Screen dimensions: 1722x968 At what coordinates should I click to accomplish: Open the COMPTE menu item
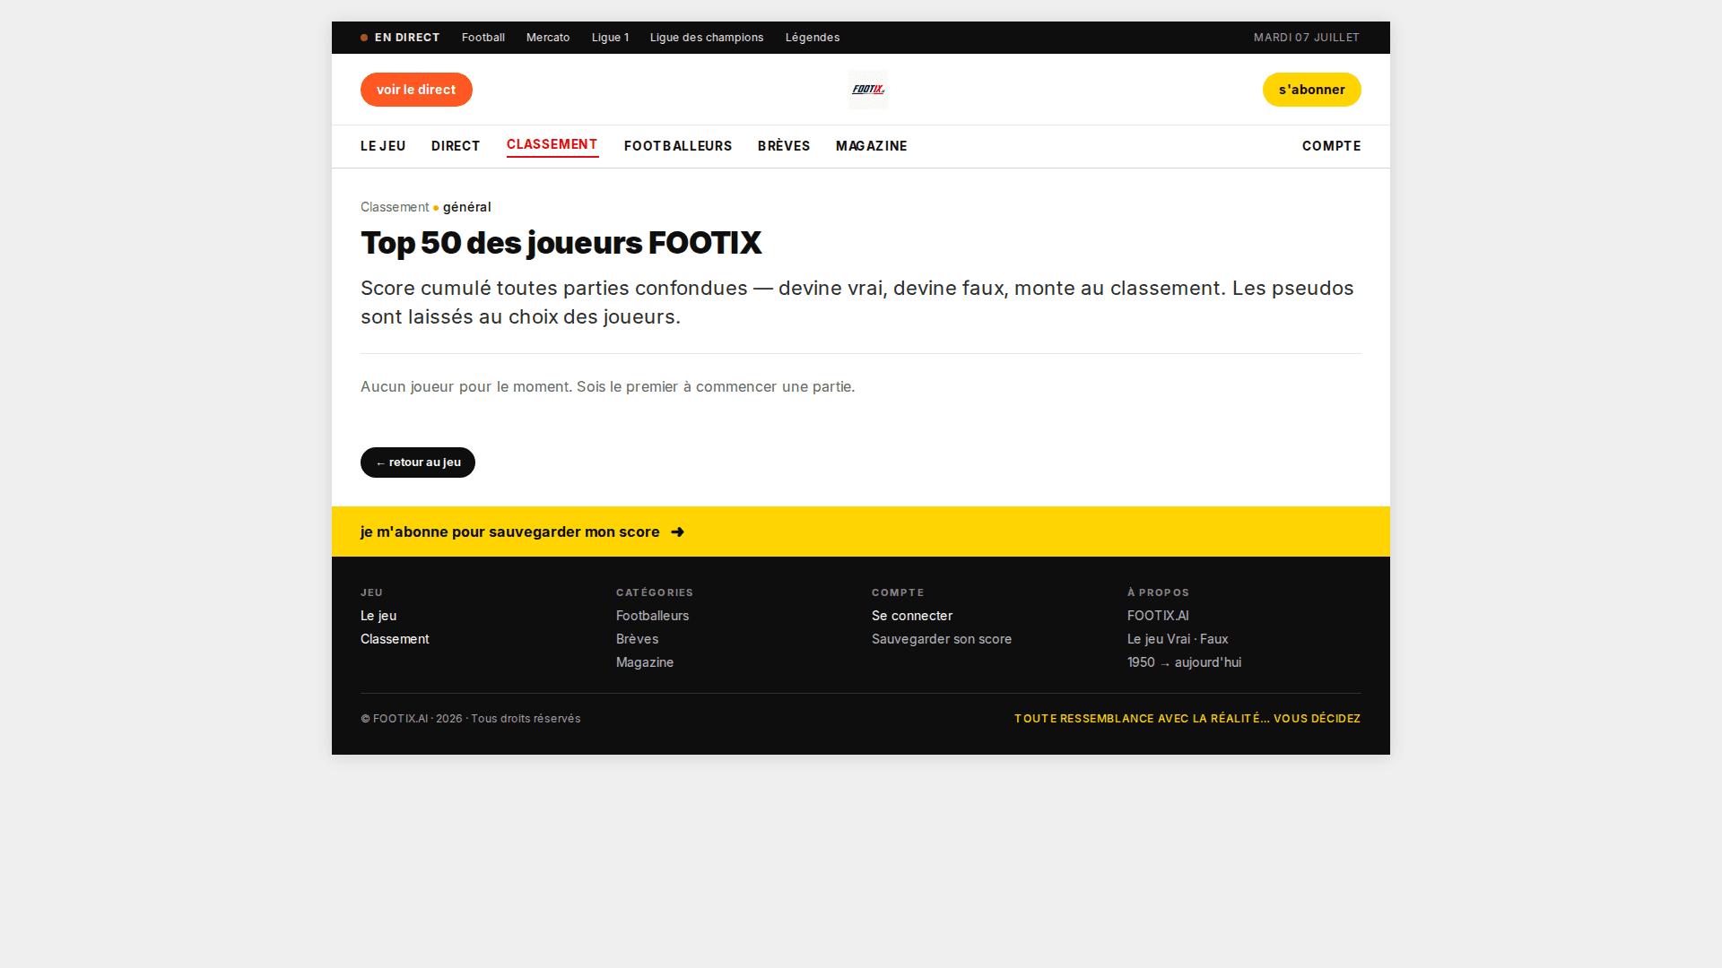1331,146
